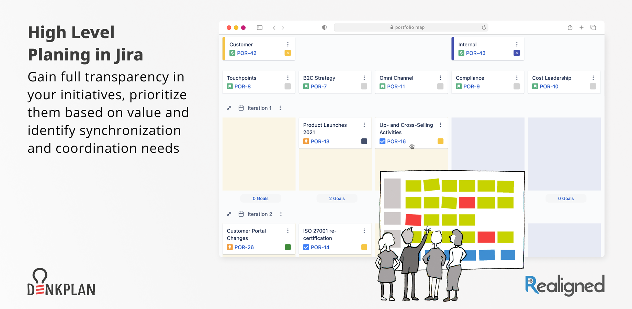Screen dimensions: 632x309
Task: Click the green swatch on POR-26 card
Action: point(288,247)
